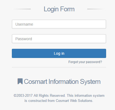Click the word Login in the heading

coord(51,9)
